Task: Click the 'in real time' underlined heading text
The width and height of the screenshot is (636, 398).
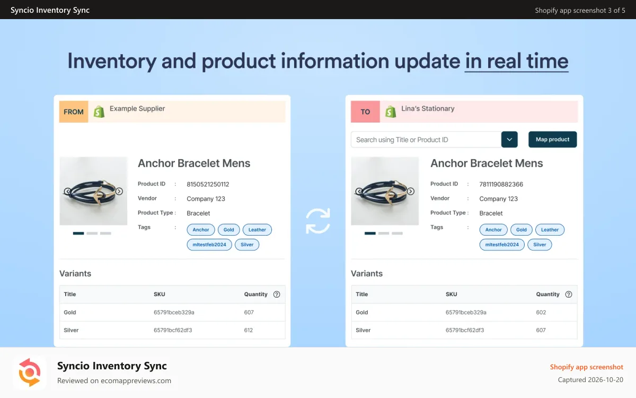Action: tap(517, 62)
